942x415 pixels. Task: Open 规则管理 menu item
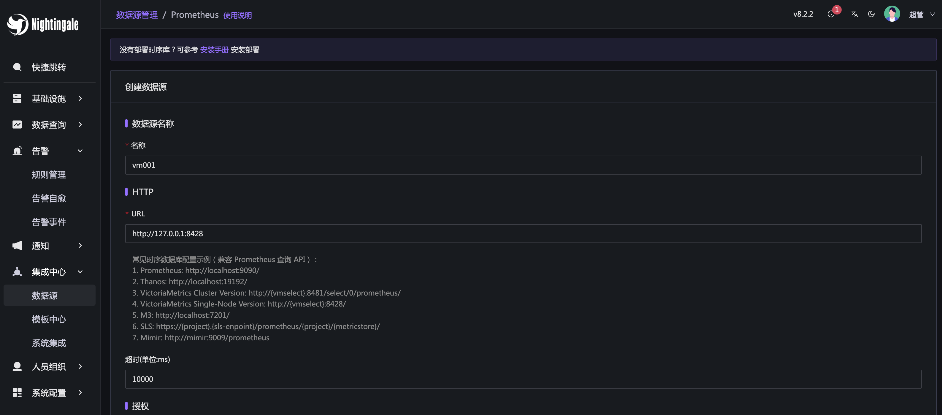[49, 174]
